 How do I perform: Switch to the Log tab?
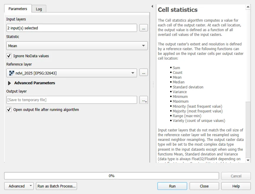tap(39, 9)
